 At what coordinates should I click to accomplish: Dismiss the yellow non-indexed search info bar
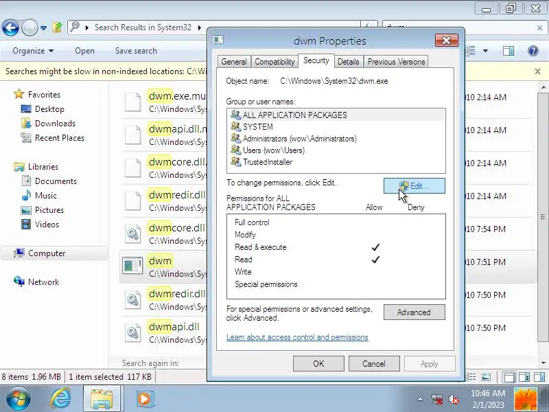click(x=537, y=71)
